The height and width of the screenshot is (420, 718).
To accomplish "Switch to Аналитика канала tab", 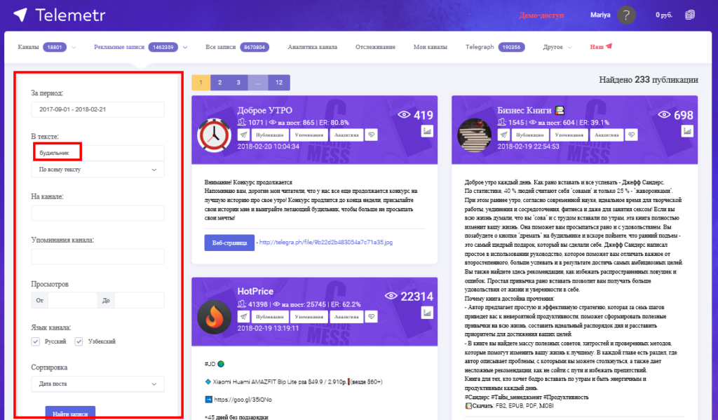I will 312,47.
